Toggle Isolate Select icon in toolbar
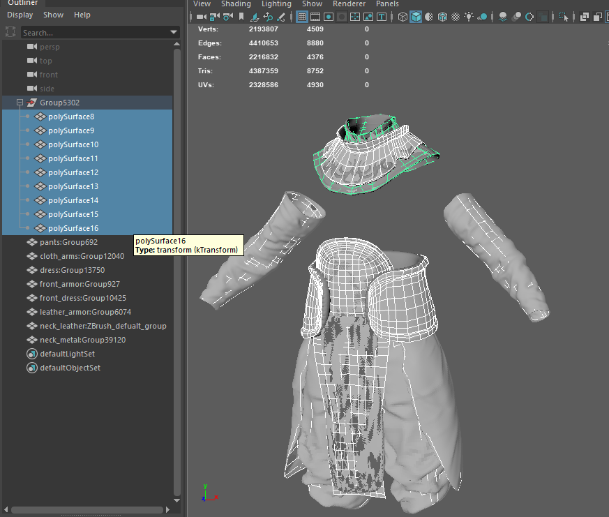609x517 pixels. pyautogui.click(x=564, y=17)
